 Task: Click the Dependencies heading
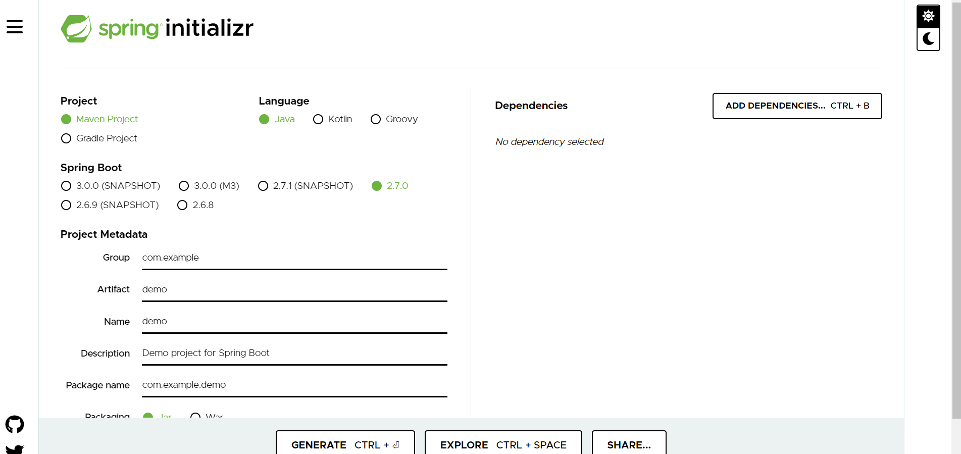point(531,106)
